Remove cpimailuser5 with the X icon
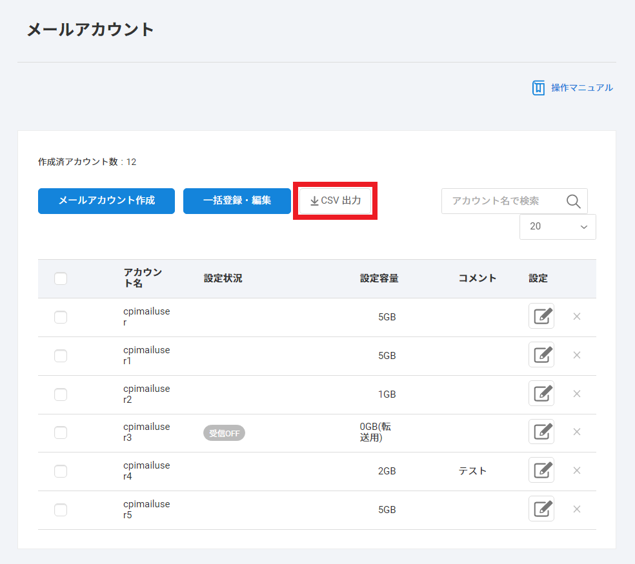This screenshot has width=635, height=564. click(577, 509)
